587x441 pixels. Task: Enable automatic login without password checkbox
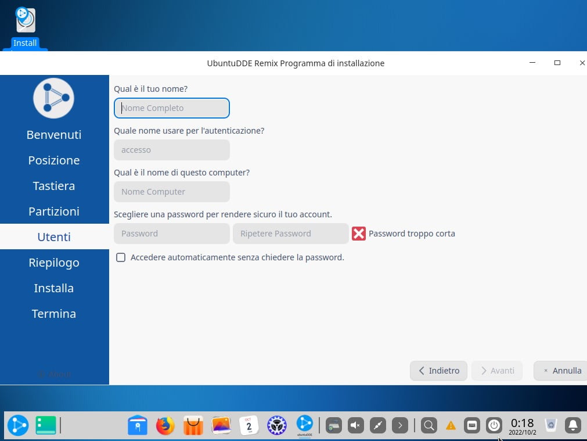121,257
